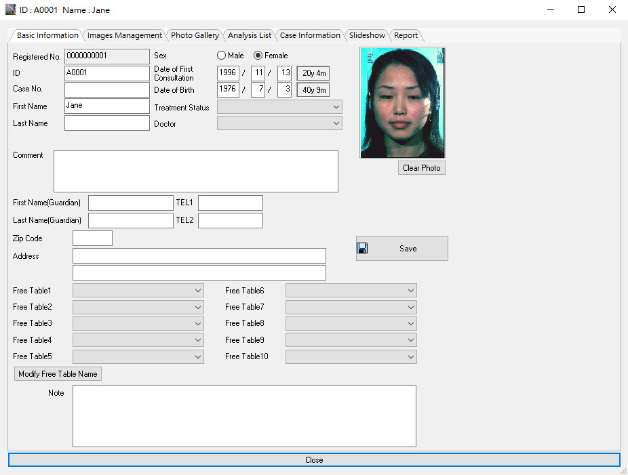Click the 40y 9m age button
This screenshot has width=628, height=475.
pos(313,89)
